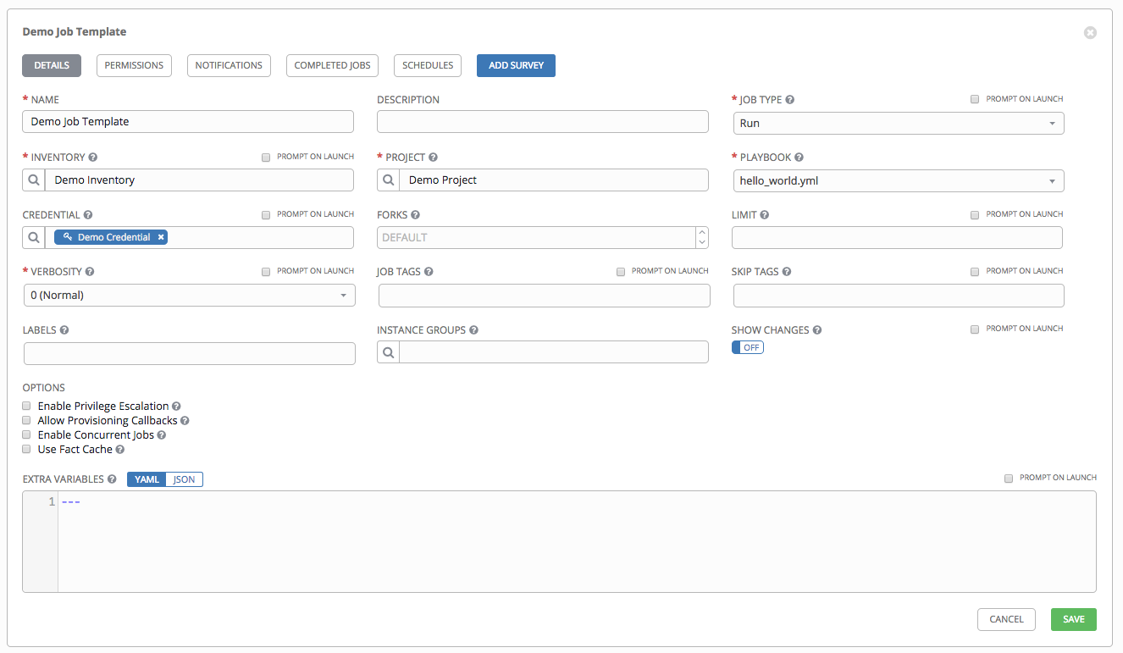Screen dimensions: 1123x653
Task: Check Prompt on Launch for Limit
Action: [x=975, y=214]
